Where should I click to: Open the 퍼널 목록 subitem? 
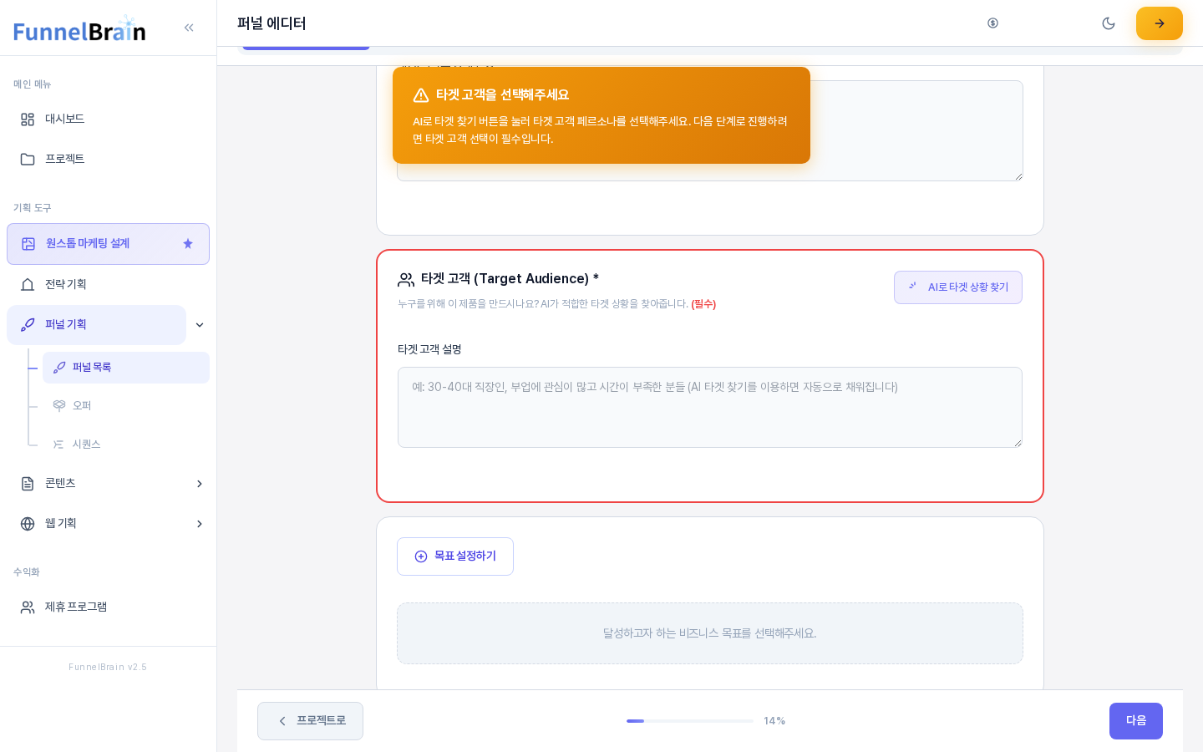click(126, 368)
